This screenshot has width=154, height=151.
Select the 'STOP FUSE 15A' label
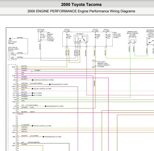(x=109, y=36)
